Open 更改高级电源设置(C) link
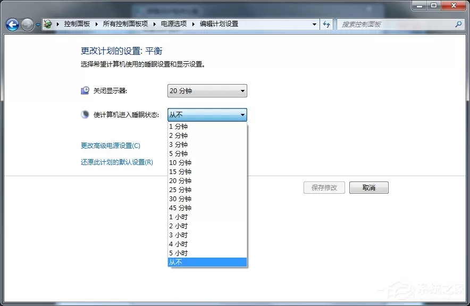 [x=111, y=146]
